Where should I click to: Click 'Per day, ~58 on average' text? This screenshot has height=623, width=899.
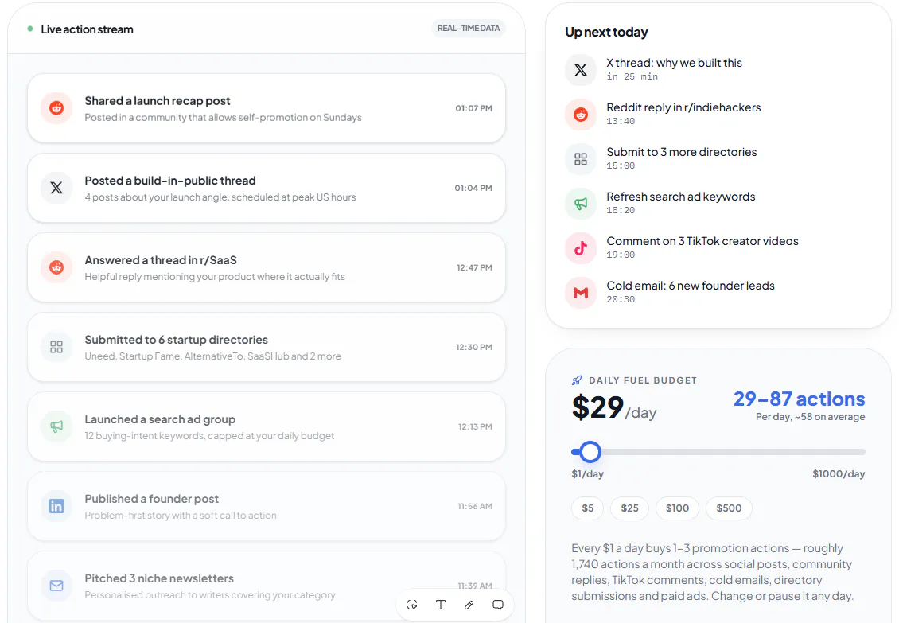(810, 417)
